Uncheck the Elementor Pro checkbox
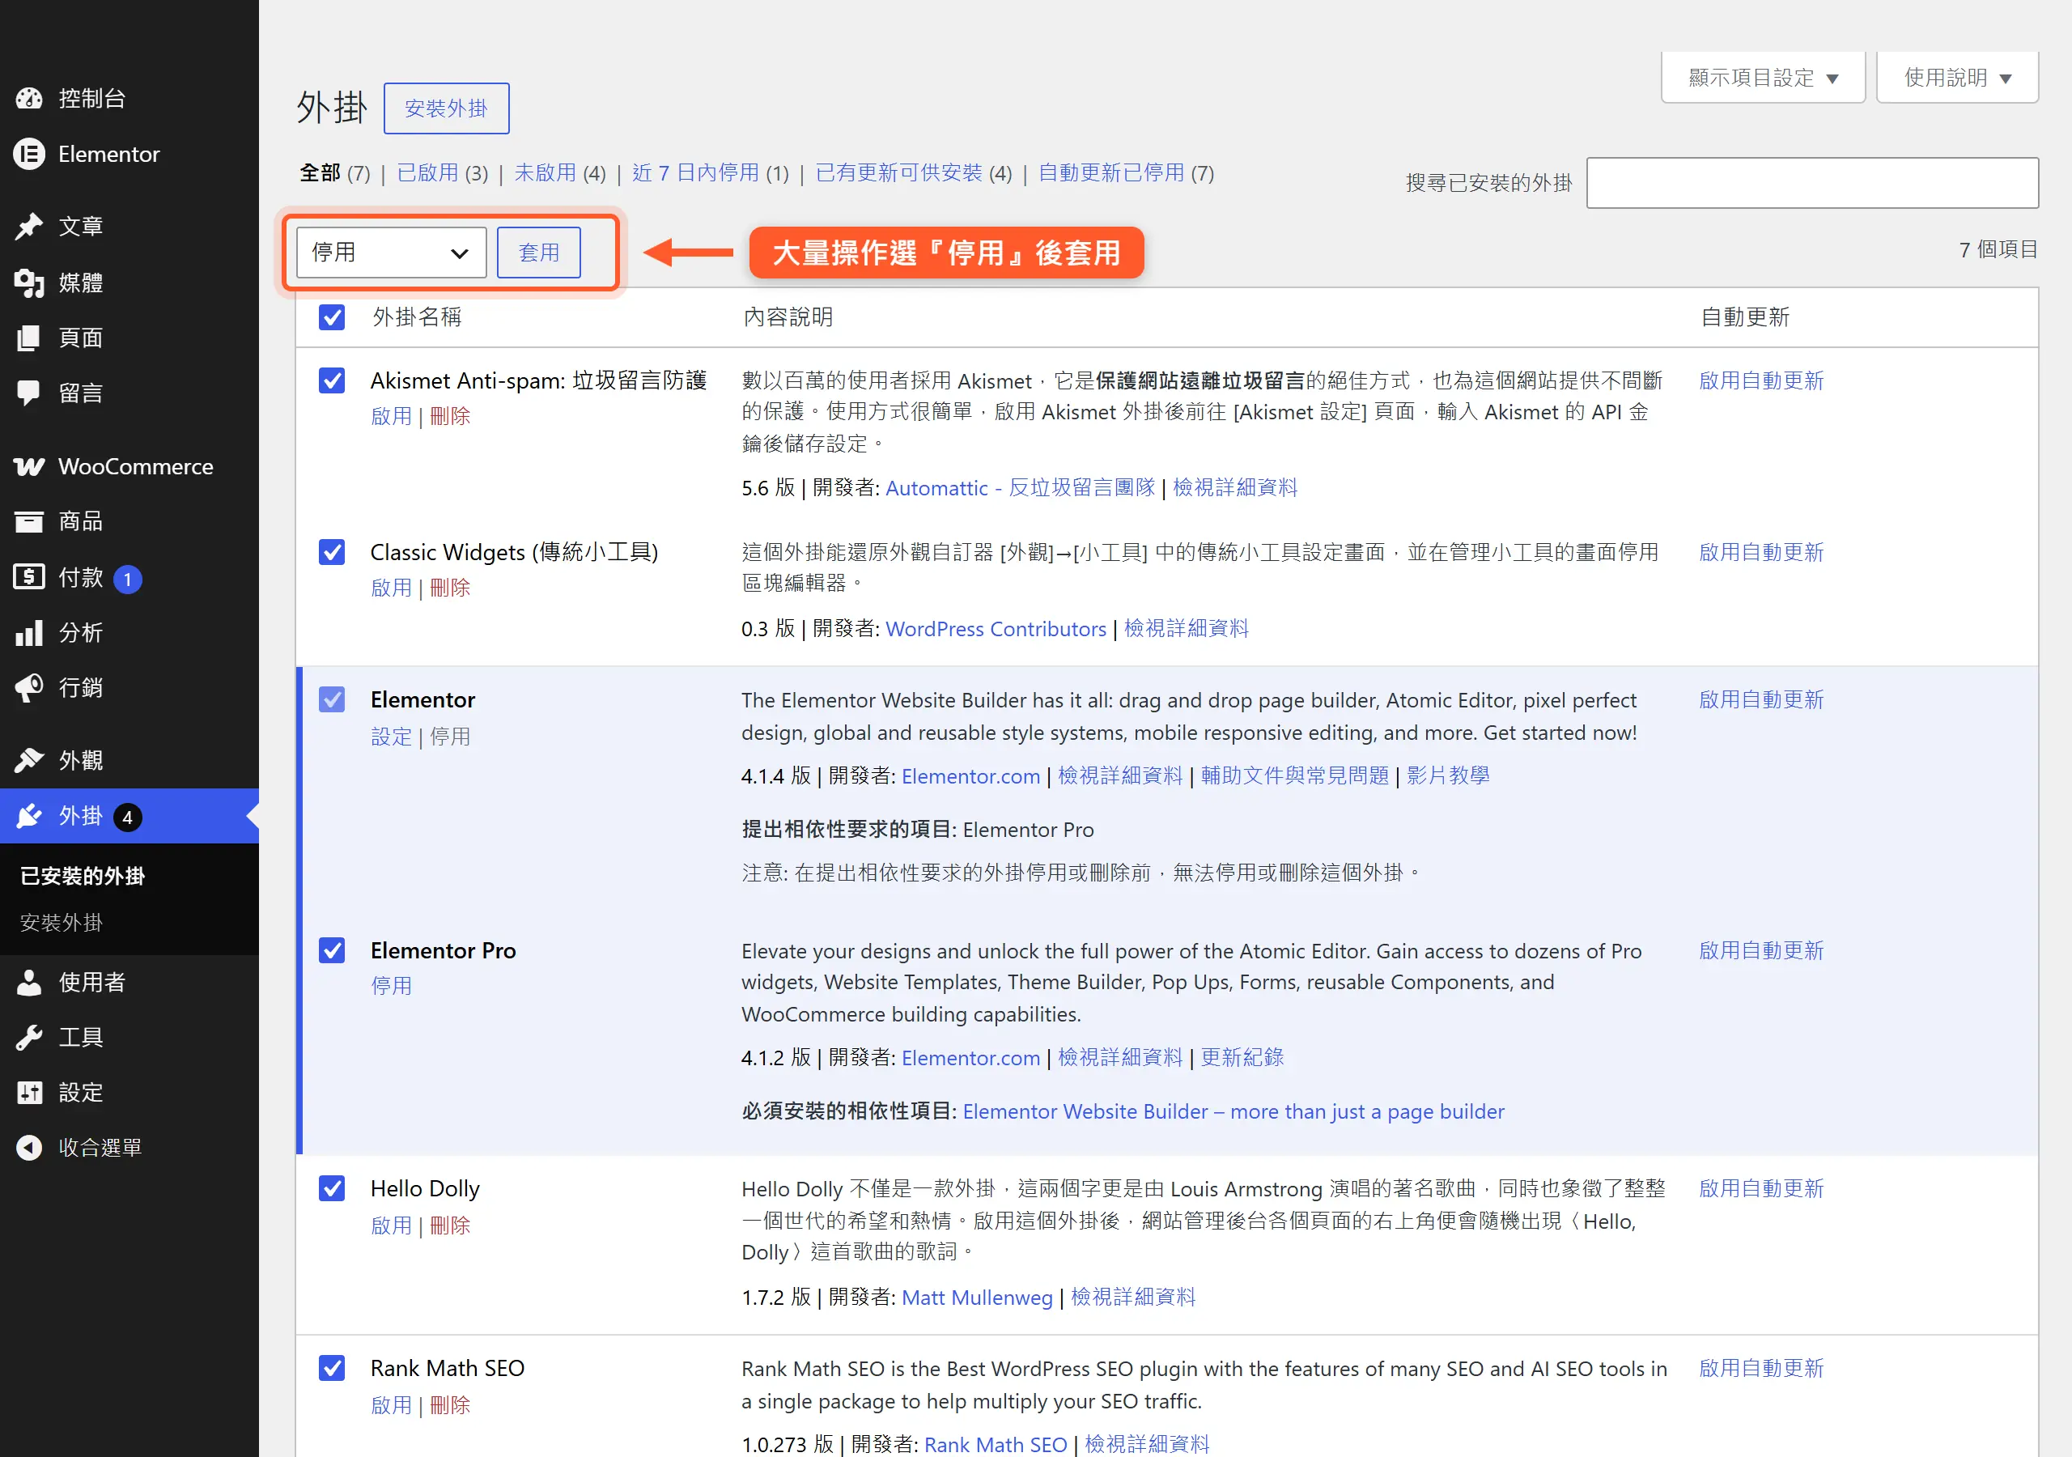This screenshot has width=2072, height=1457. click(332, 949)
